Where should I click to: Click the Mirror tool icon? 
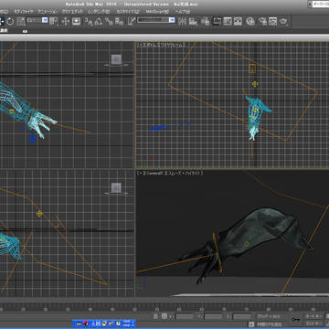click(182, 21)
